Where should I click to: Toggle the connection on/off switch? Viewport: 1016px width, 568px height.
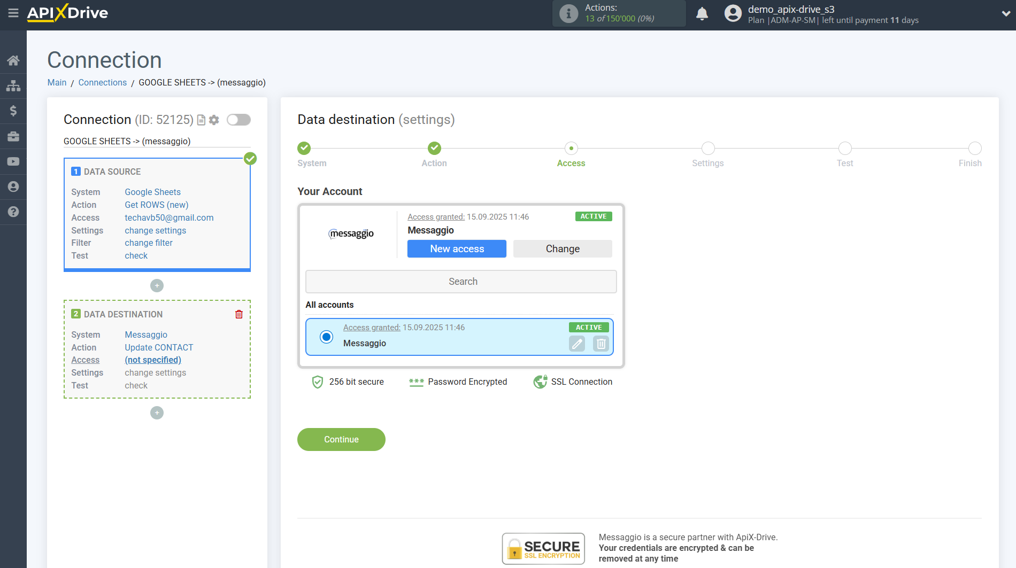pos(238,120)
